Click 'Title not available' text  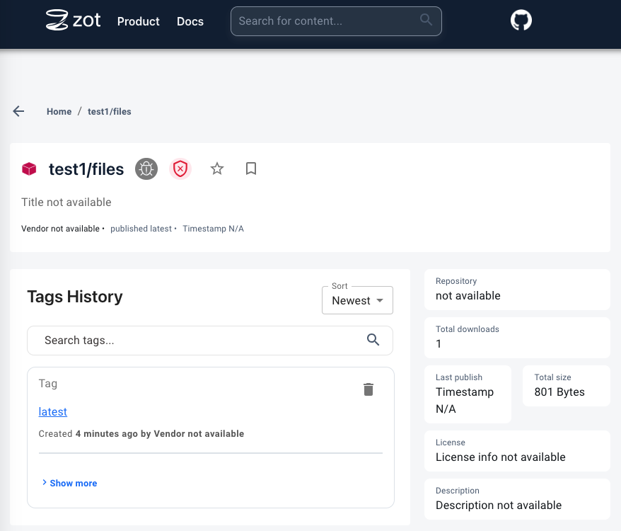[66, 202]
